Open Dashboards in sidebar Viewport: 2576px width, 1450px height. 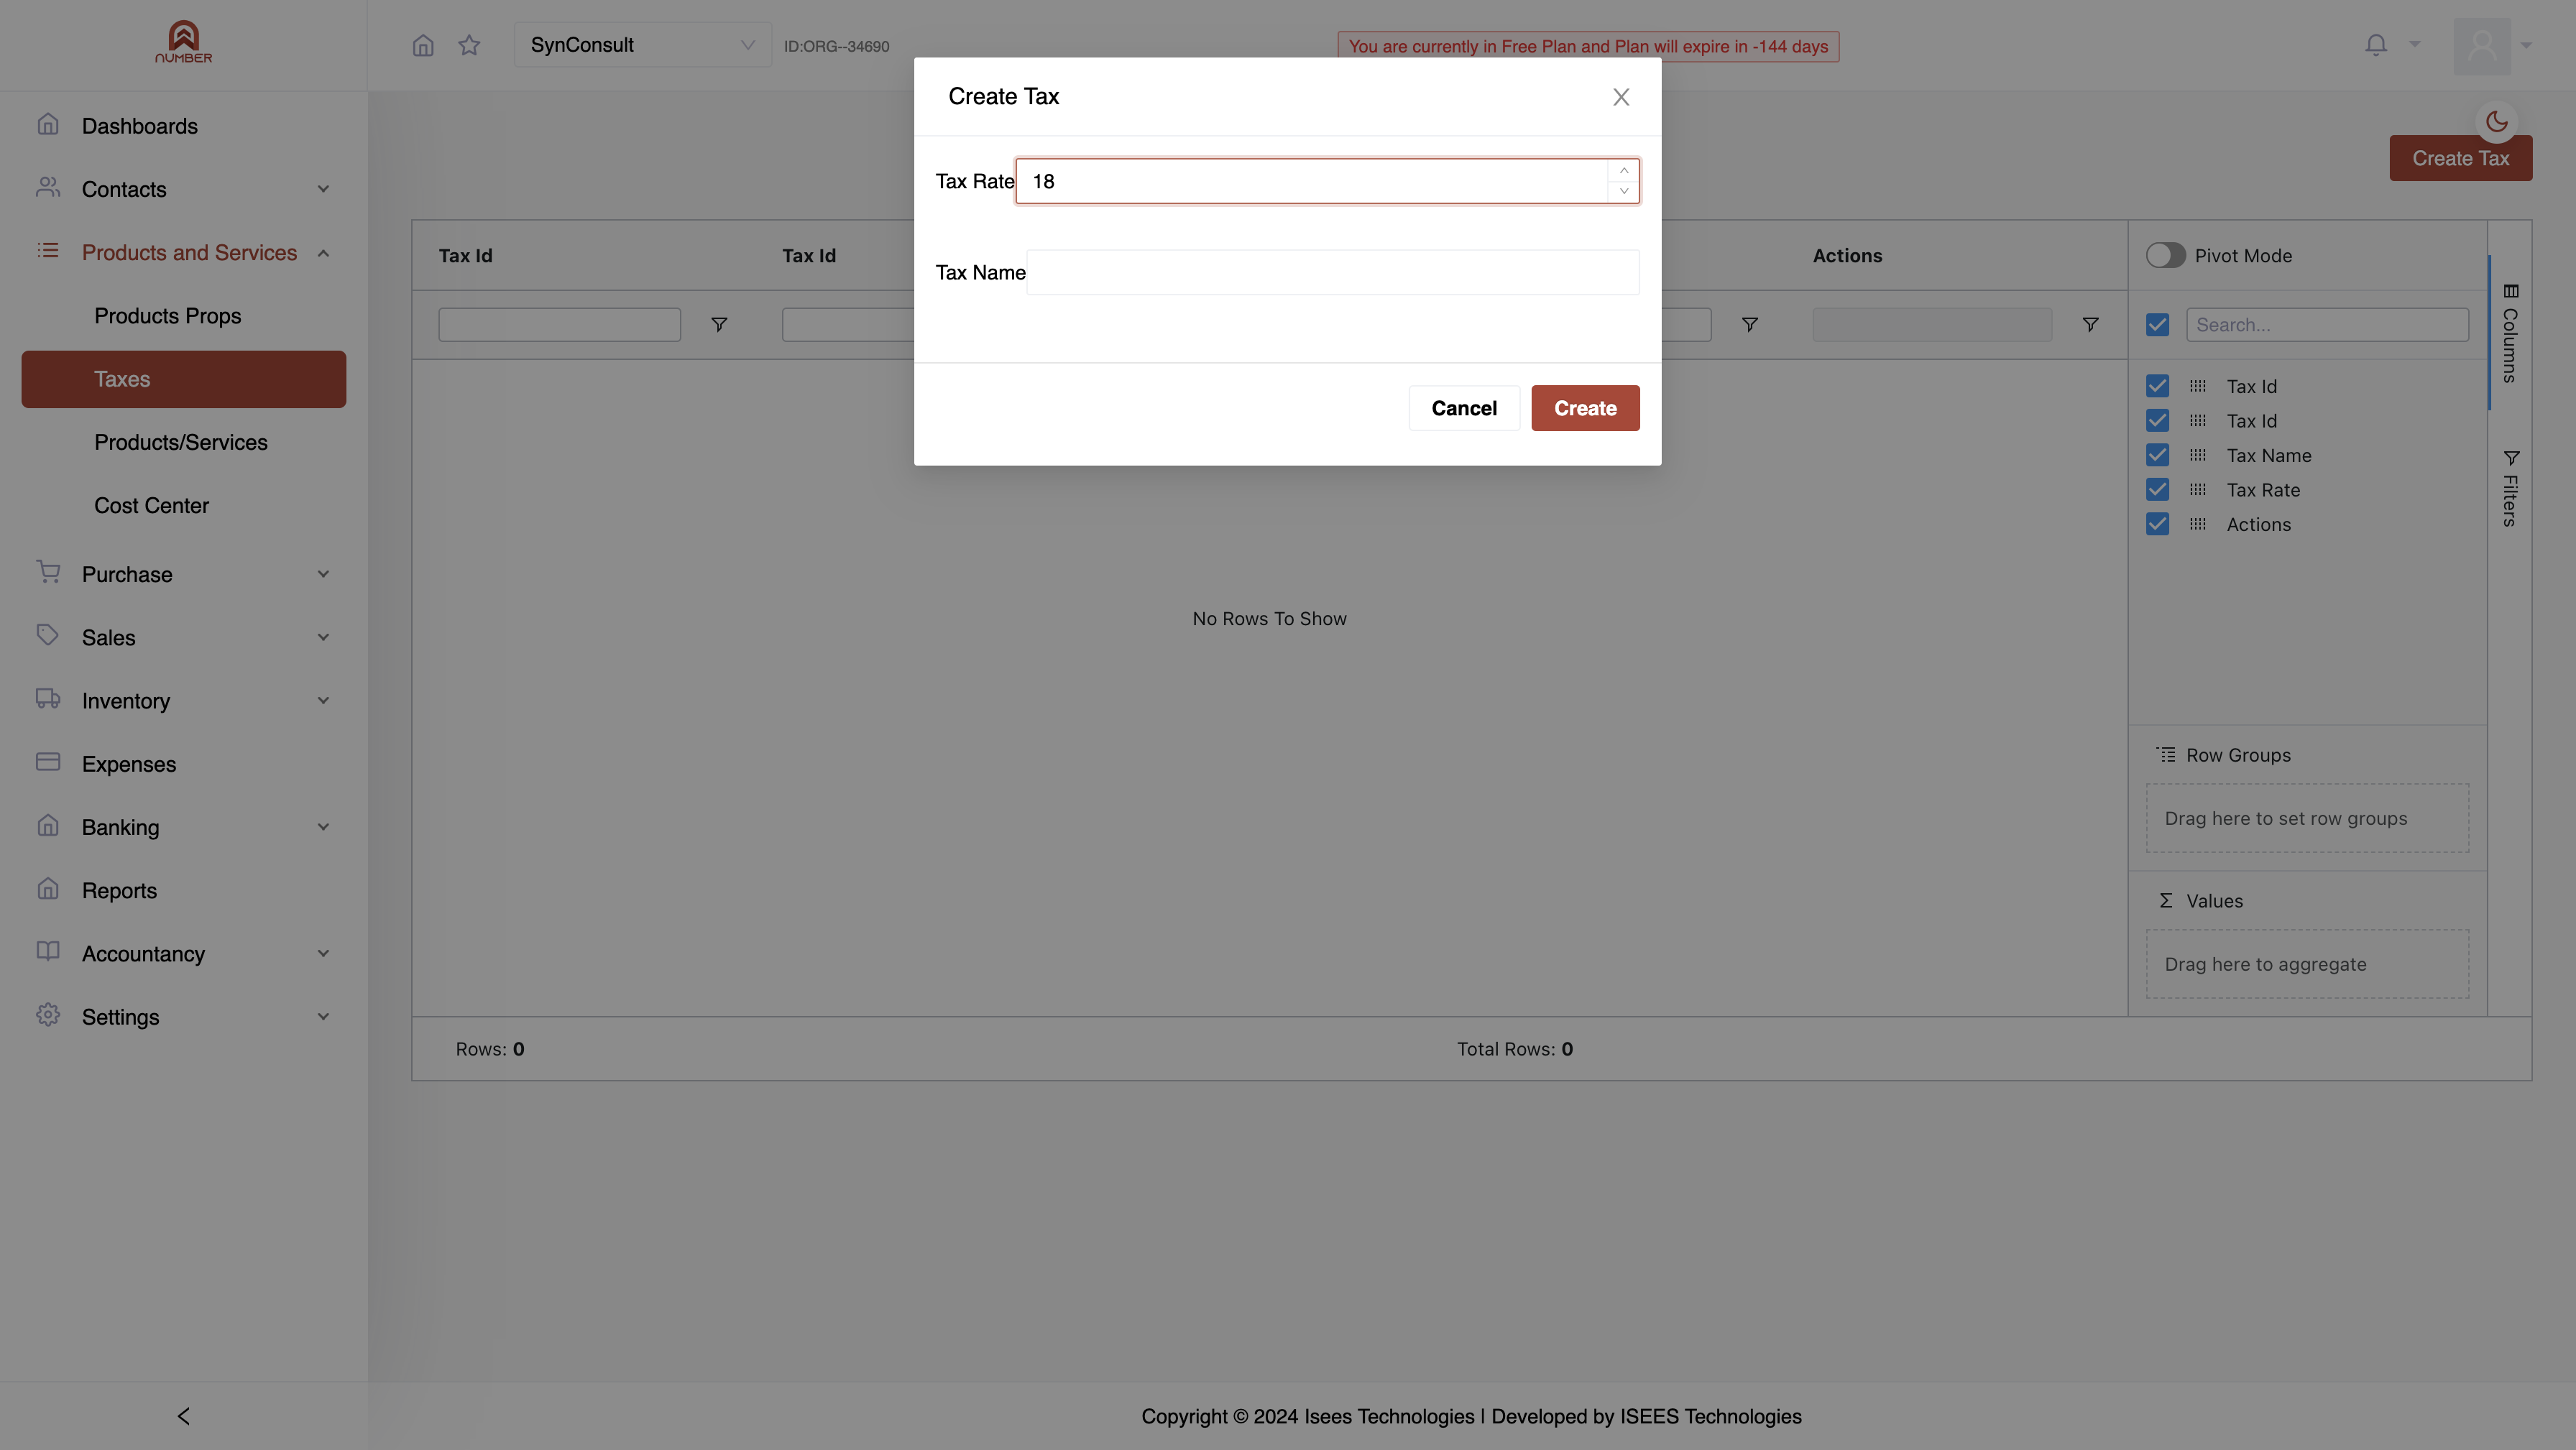point(184,126)
